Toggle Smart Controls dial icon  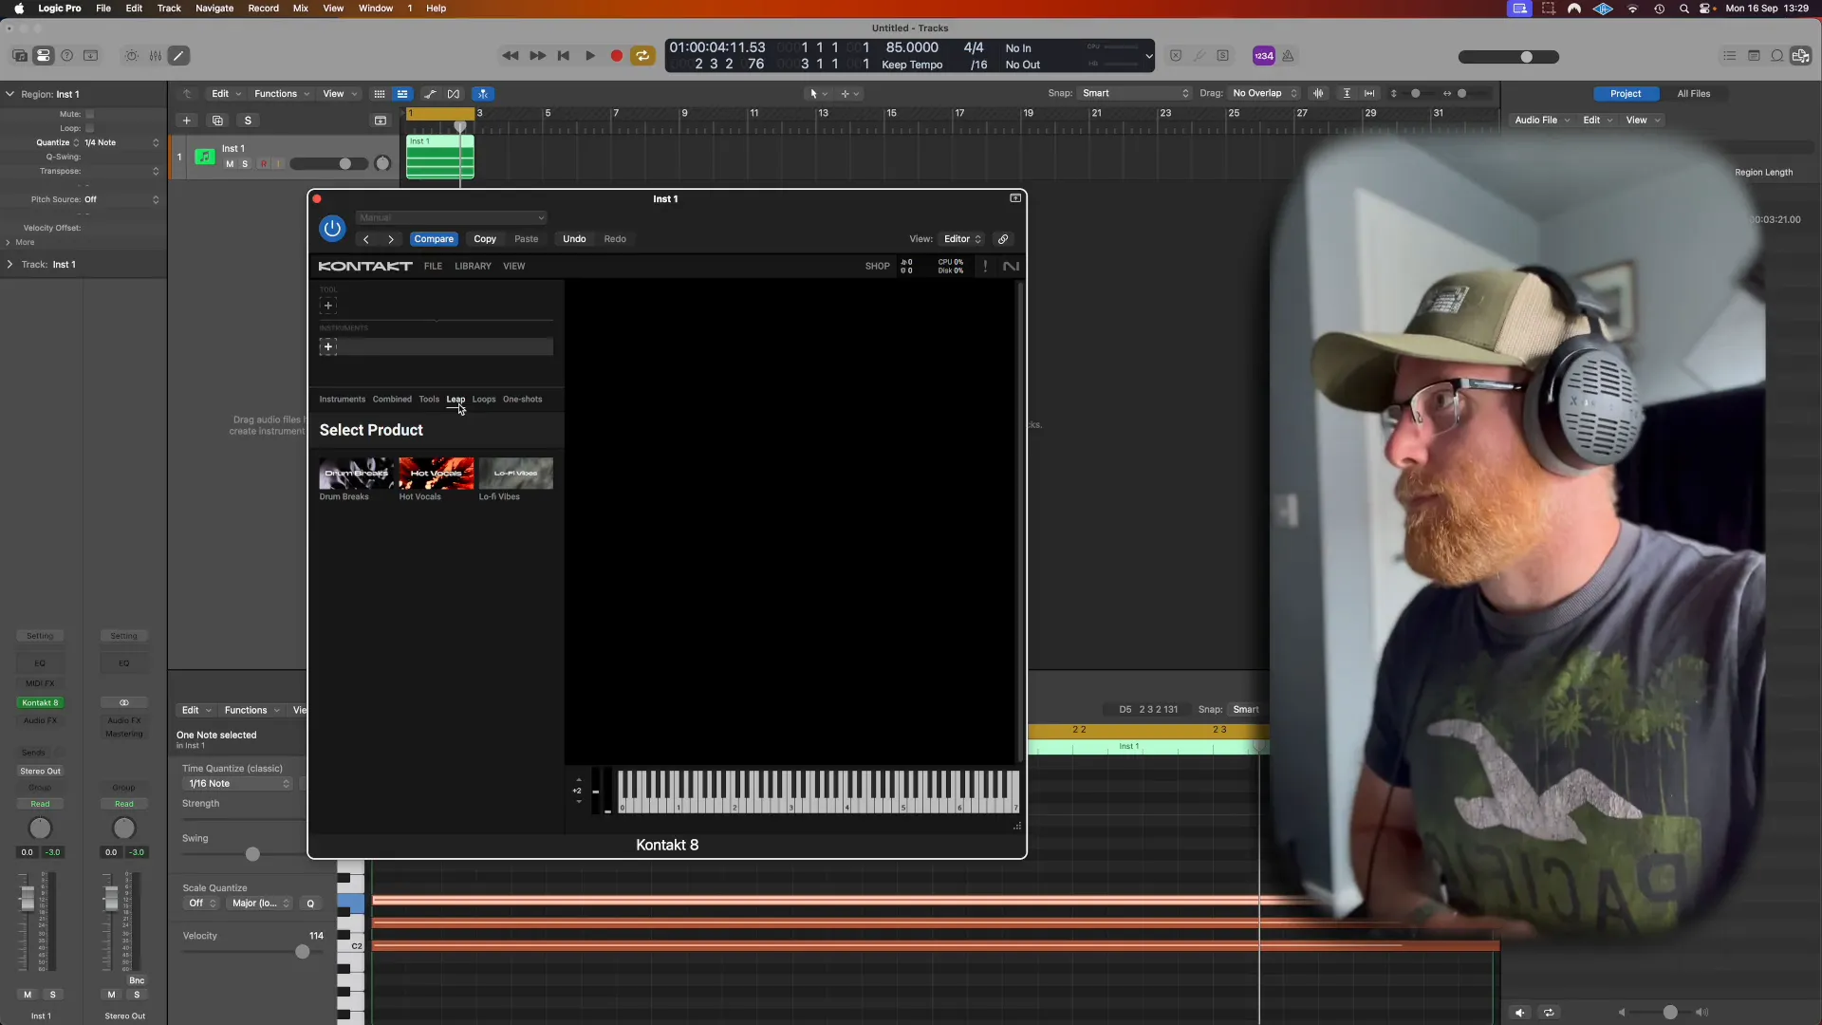coord(131,56)
